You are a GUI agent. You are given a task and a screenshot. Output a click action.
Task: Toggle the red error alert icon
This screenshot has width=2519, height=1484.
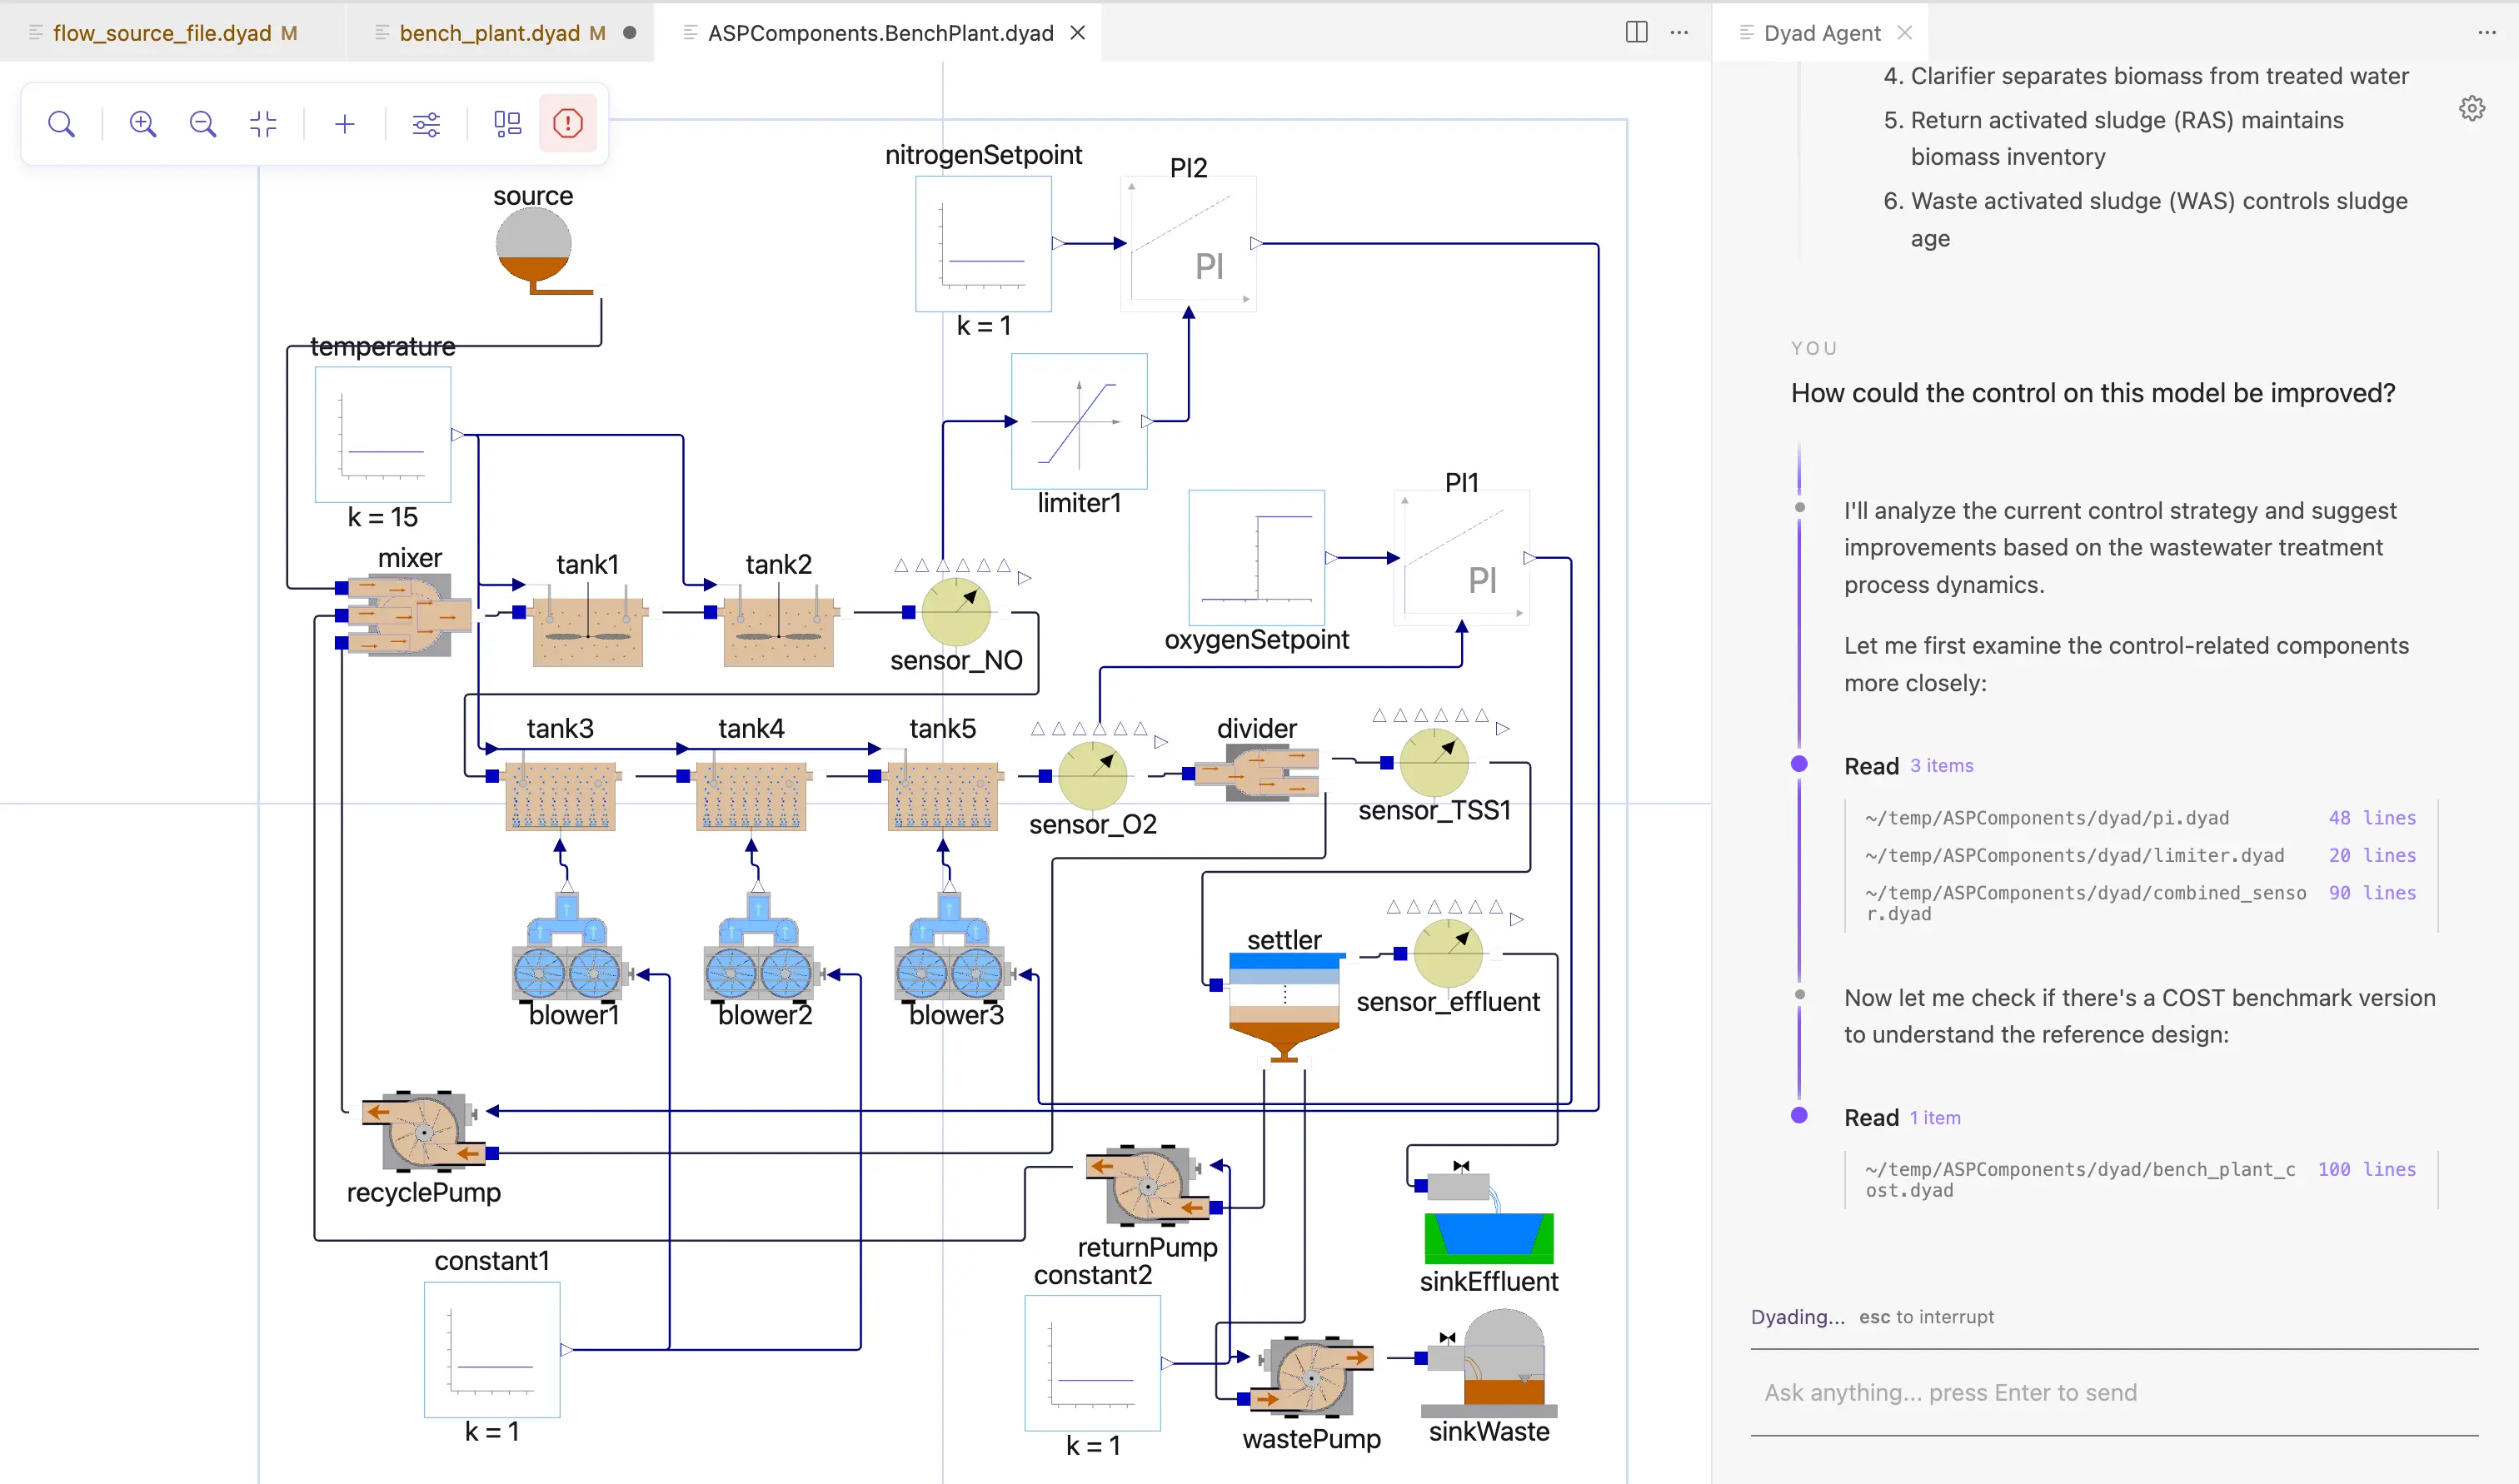click(568, 124)
